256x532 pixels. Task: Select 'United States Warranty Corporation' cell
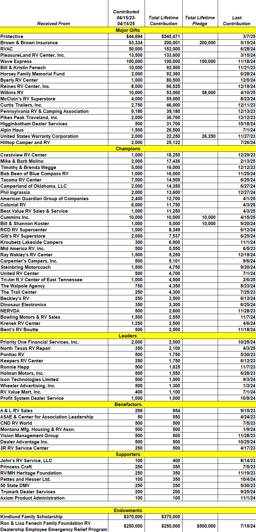[39, 136]
